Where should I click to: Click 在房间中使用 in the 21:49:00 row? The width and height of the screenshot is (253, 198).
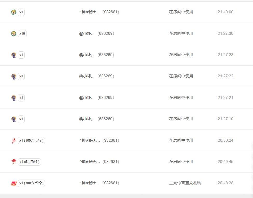click(181, 12)
